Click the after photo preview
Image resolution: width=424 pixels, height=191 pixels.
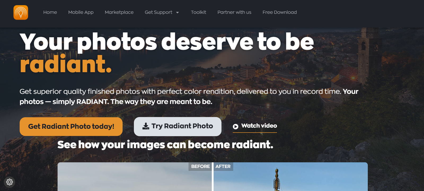click(291, 177)
